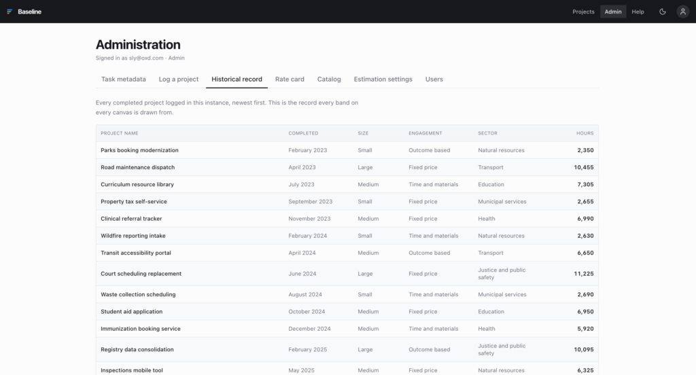This screenshot has height=375, width=696.
Task: Click the 2,350 hours value
Action: click(585, 150)
